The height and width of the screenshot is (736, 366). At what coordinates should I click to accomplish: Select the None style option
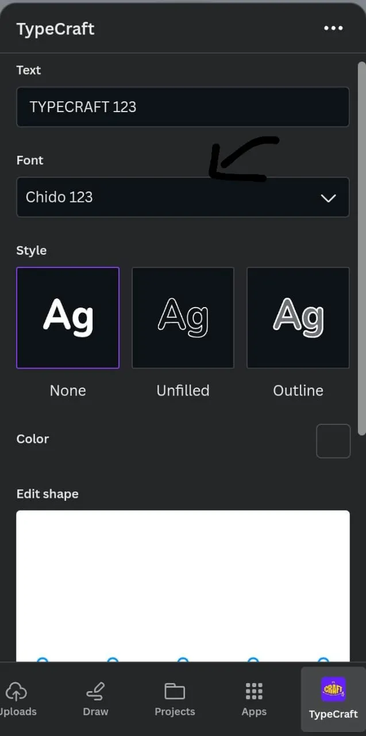[x=68, y=317]
